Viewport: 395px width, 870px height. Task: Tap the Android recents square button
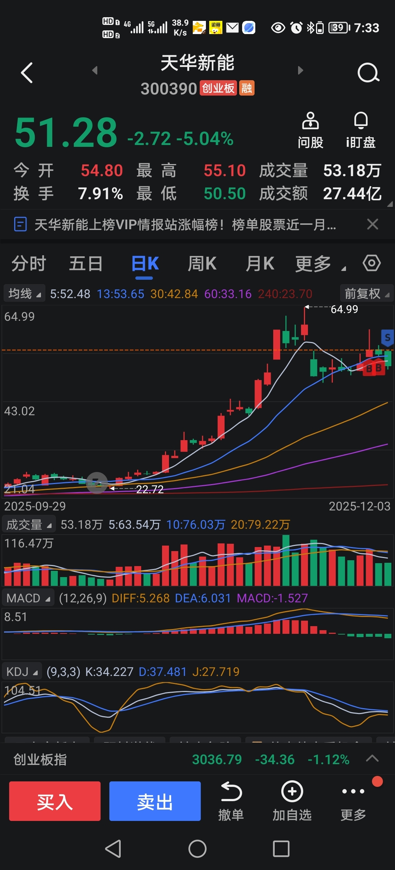[281, 848]
